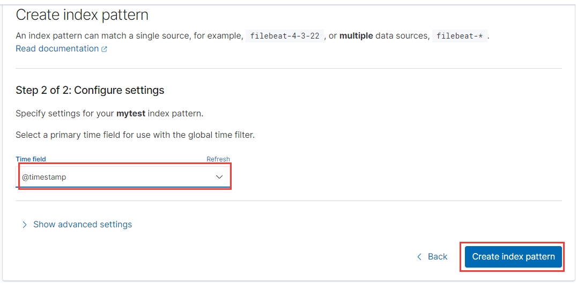This screenshot has height=304, width=577.
Task: Open the @timestamp Time field dropdown
Action: click(x=123, y=177)
